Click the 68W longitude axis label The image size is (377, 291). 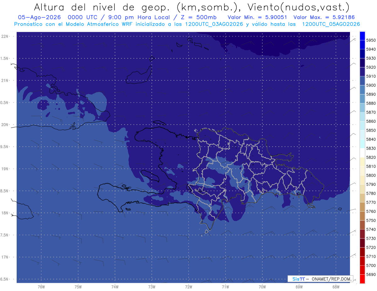[x=336, y=287]
